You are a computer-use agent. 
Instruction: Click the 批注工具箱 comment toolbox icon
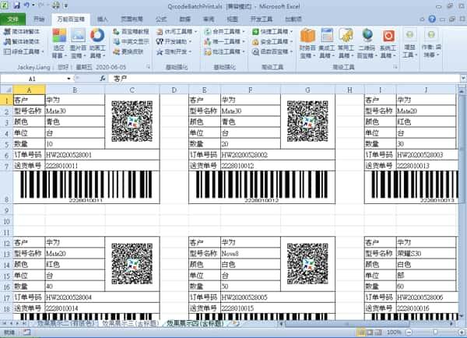pyautogui.click(x=208, y=52)
